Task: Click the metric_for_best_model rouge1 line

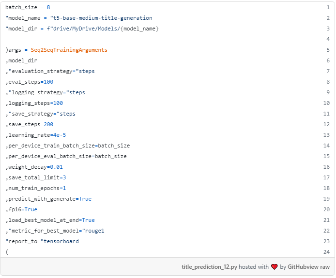Action: 55,231
